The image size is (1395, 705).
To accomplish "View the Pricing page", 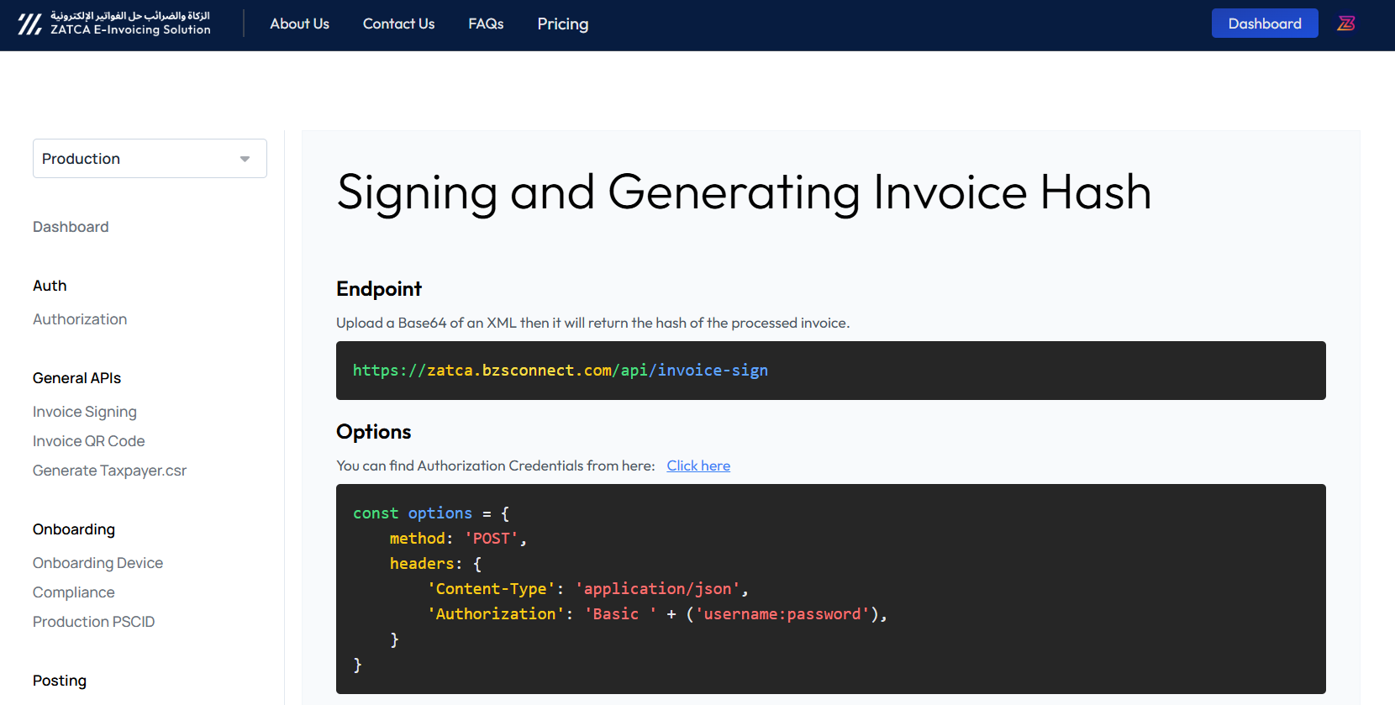I will pos(562,24).
